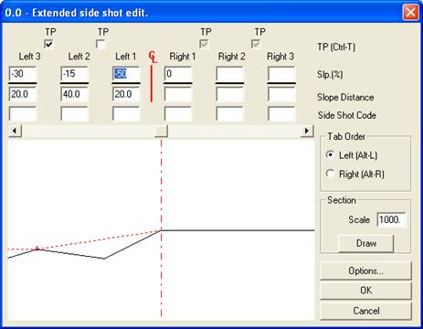Click the Left 1 slope field showing -50
Image resolution: width=423 pixels, height=329 pixels.
click(x=126, y=74)
